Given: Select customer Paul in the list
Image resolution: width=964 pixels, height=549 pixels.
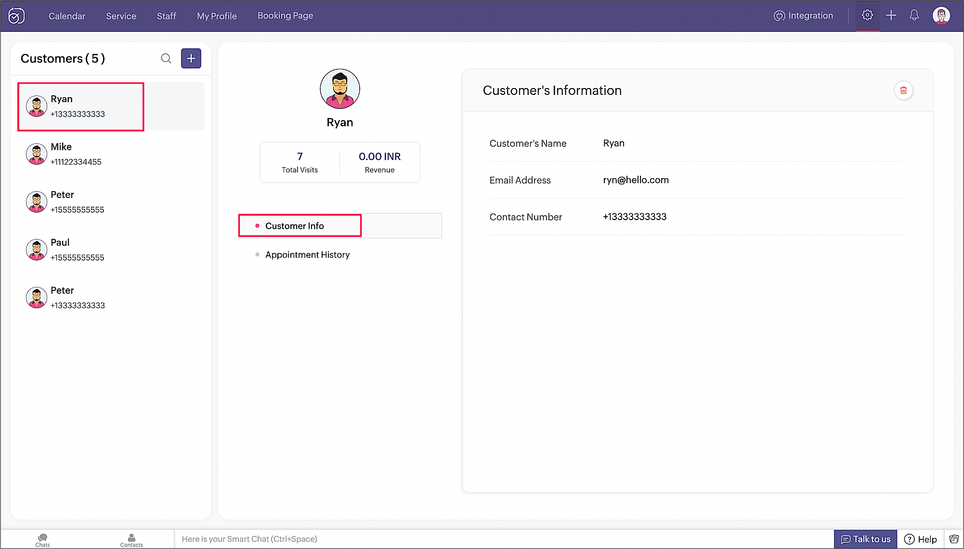Looking at the screenshot, I should [111, 249].
